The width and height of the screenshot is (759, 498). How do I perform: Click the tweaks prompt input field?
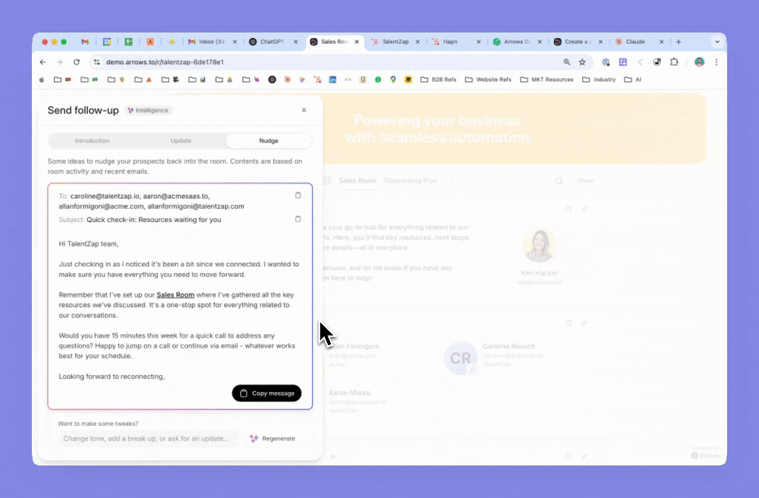click(x=148, y=439)
